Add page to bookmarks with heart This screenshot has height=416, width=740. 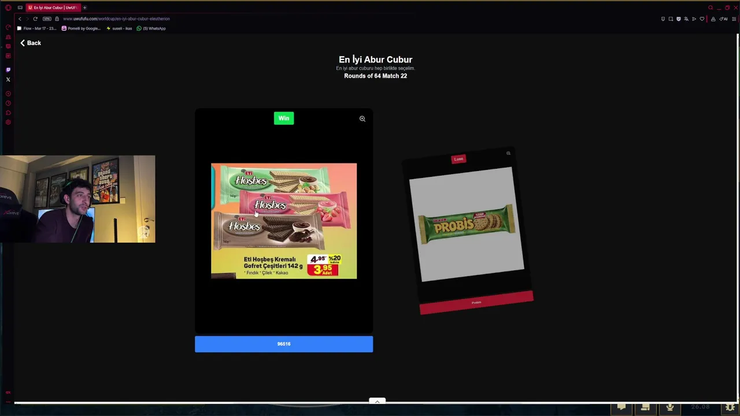coord(702,18)
